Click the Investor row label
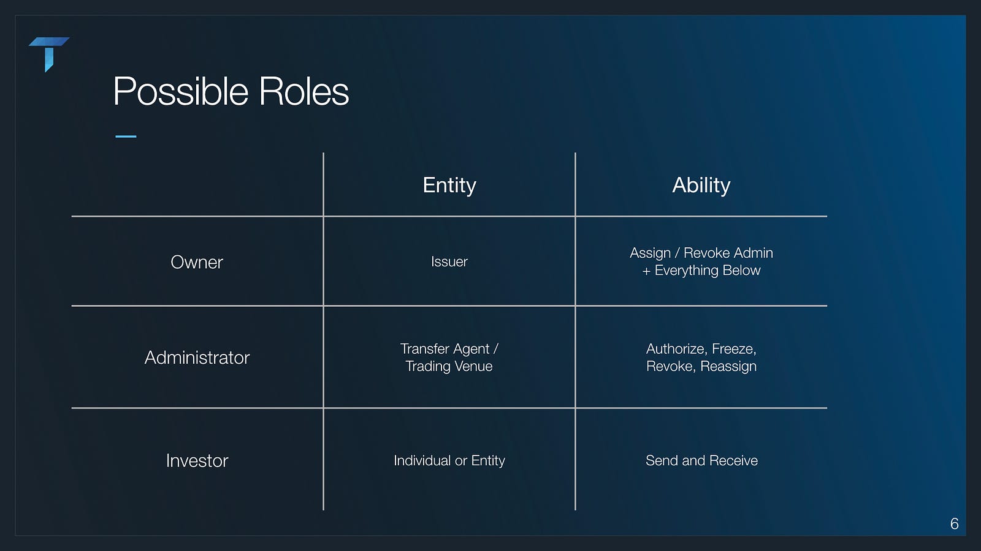Screen dimensions: 981x551 pos(197,460)
